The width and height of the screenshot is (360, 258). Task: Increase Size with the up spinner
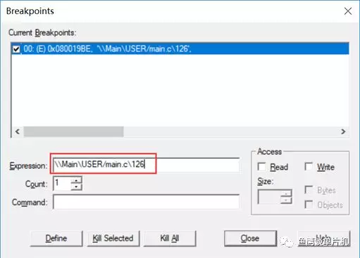coord(286,193)
